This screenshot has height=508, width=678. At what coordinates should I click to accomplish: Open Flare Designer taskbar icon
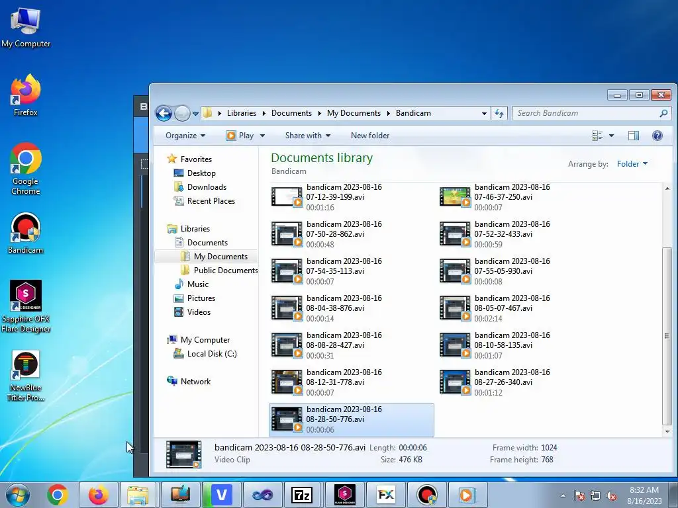pos(344,495)
